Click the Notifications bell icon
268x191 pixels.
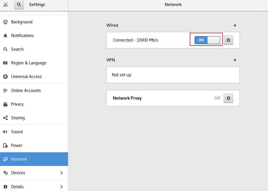[x=5, y=36]
